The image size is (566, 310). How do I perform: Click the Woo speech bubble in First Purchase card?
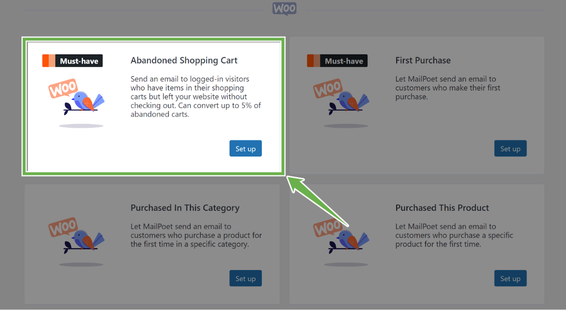pos(328,89)
